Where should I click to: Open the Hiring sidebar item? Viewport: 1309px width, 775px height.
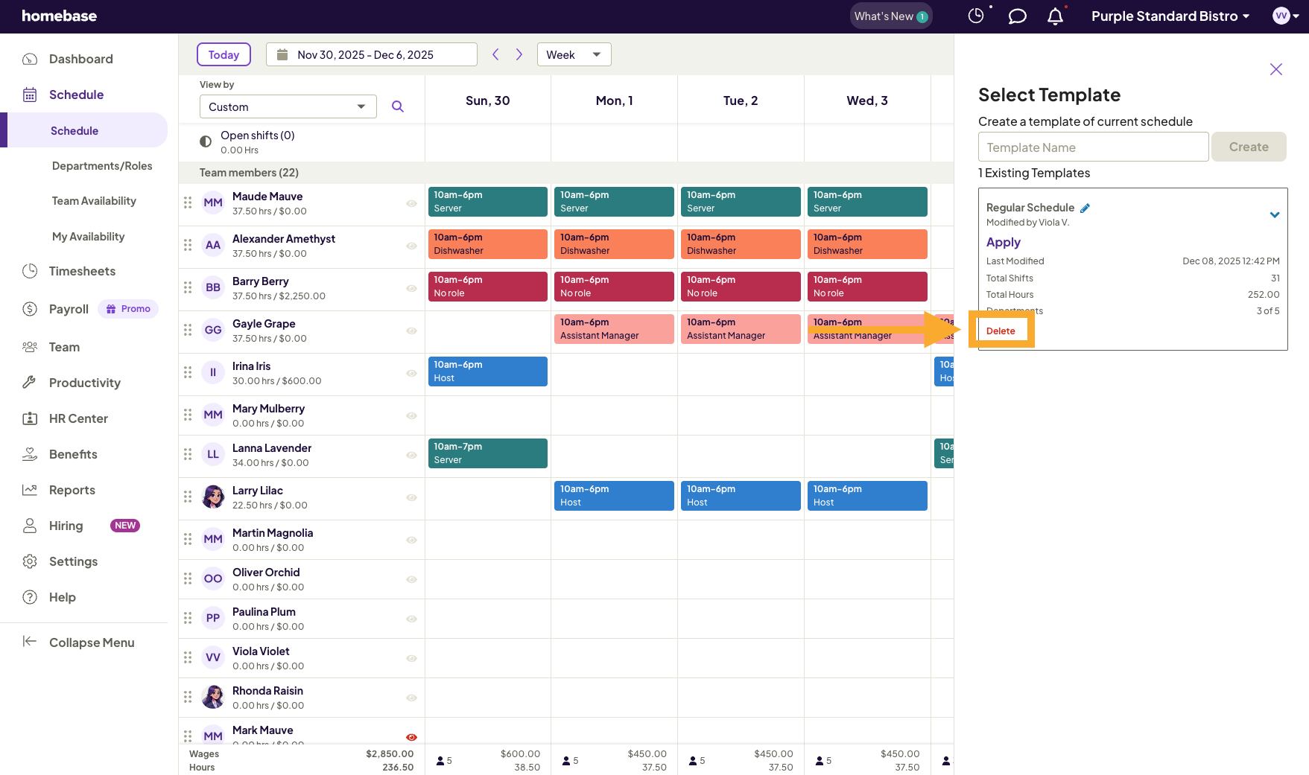[66, 526]
